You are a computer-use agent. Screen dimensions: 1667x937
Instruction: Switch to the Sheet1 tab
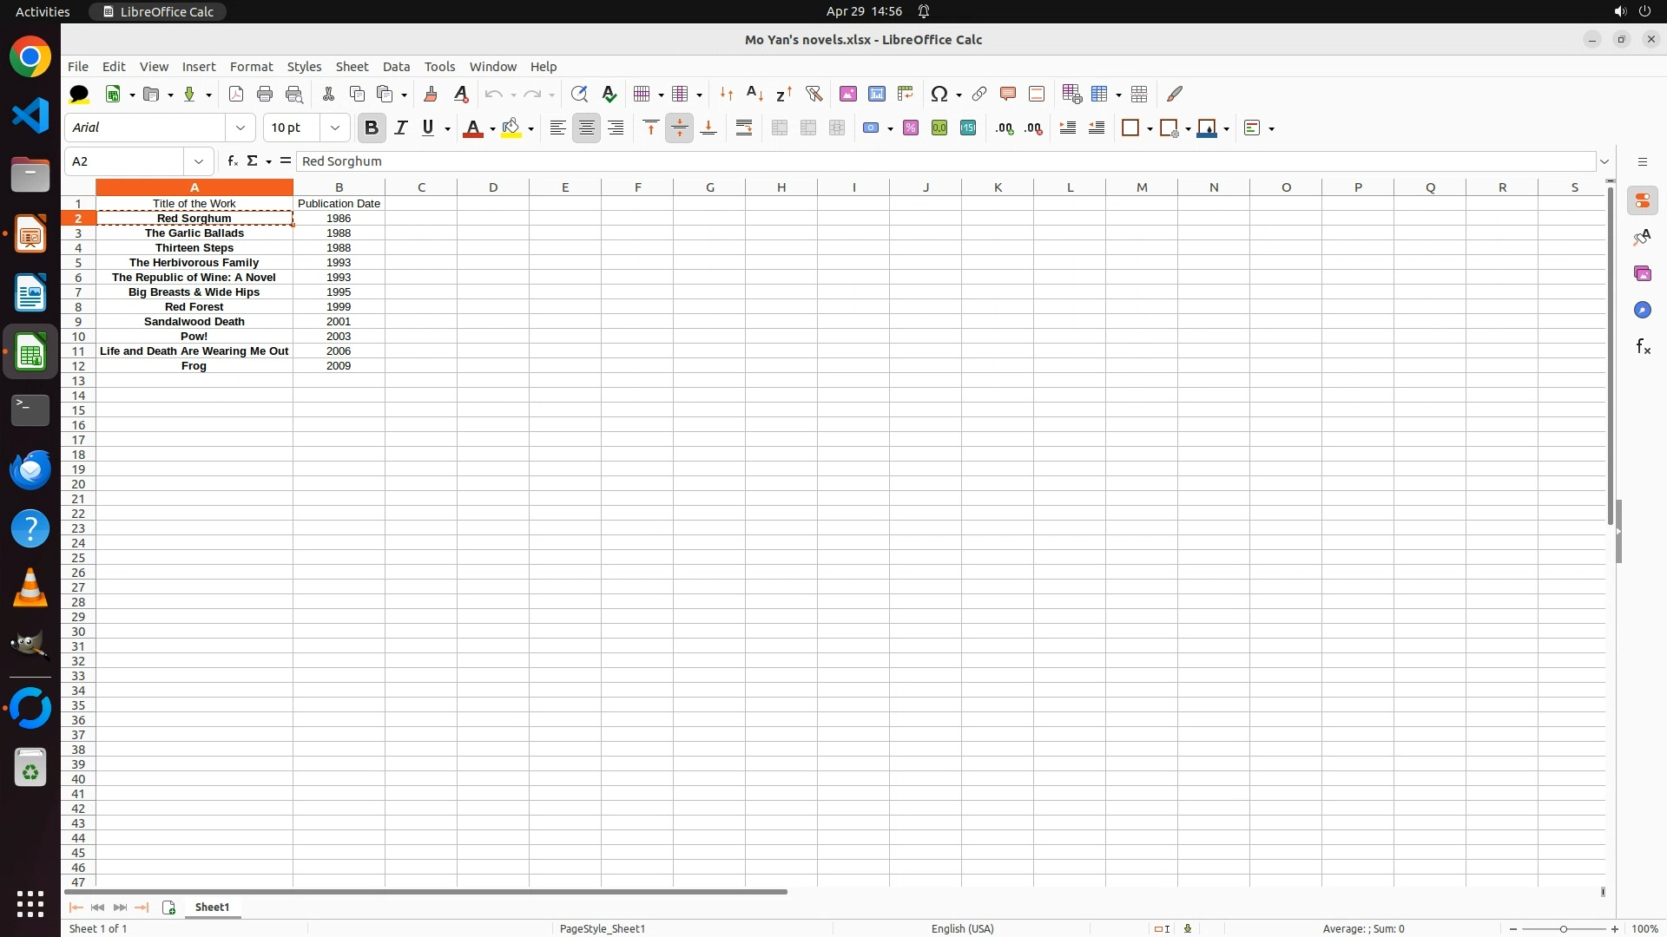coord(212,908)
